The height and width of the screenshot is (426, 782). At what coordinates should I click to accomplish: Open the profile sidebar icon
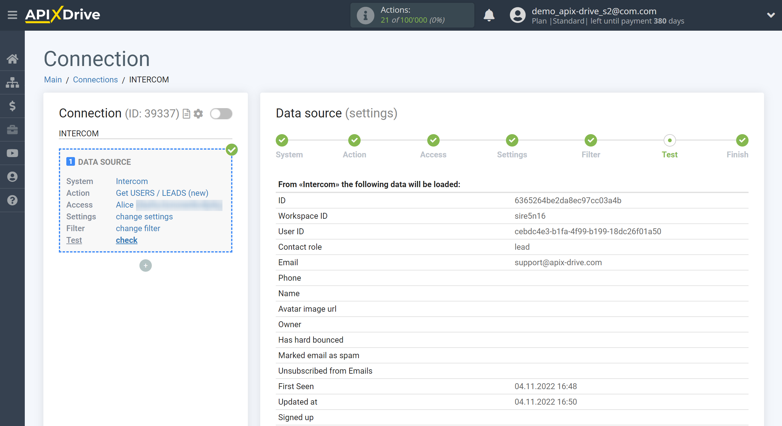tap(12, 177)
